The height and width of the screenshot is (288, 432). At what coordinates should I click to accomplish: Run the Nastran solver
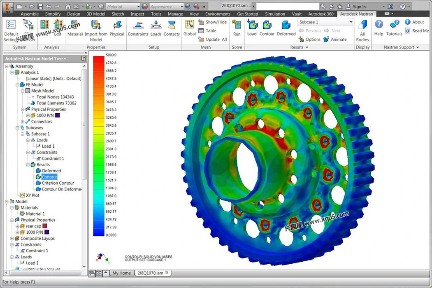[x=237, y=28]
